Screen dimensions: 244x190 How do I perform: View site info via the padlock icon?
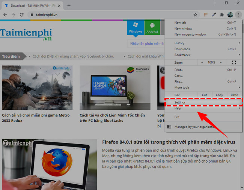coord(32,15)
